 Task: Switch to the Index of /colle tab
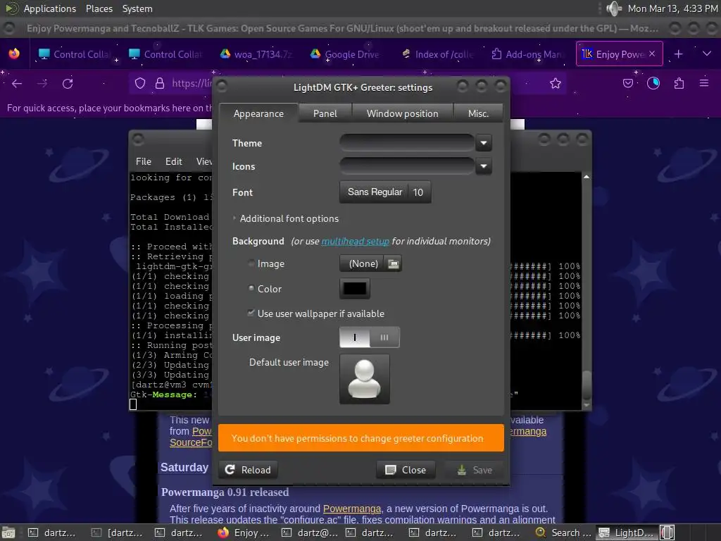click(438, 54)
